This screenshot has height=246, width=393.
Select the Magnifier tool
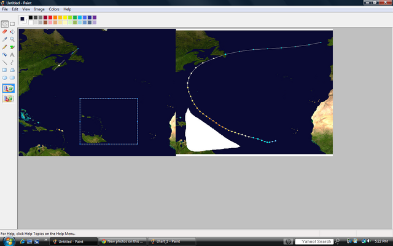point(12,39)
